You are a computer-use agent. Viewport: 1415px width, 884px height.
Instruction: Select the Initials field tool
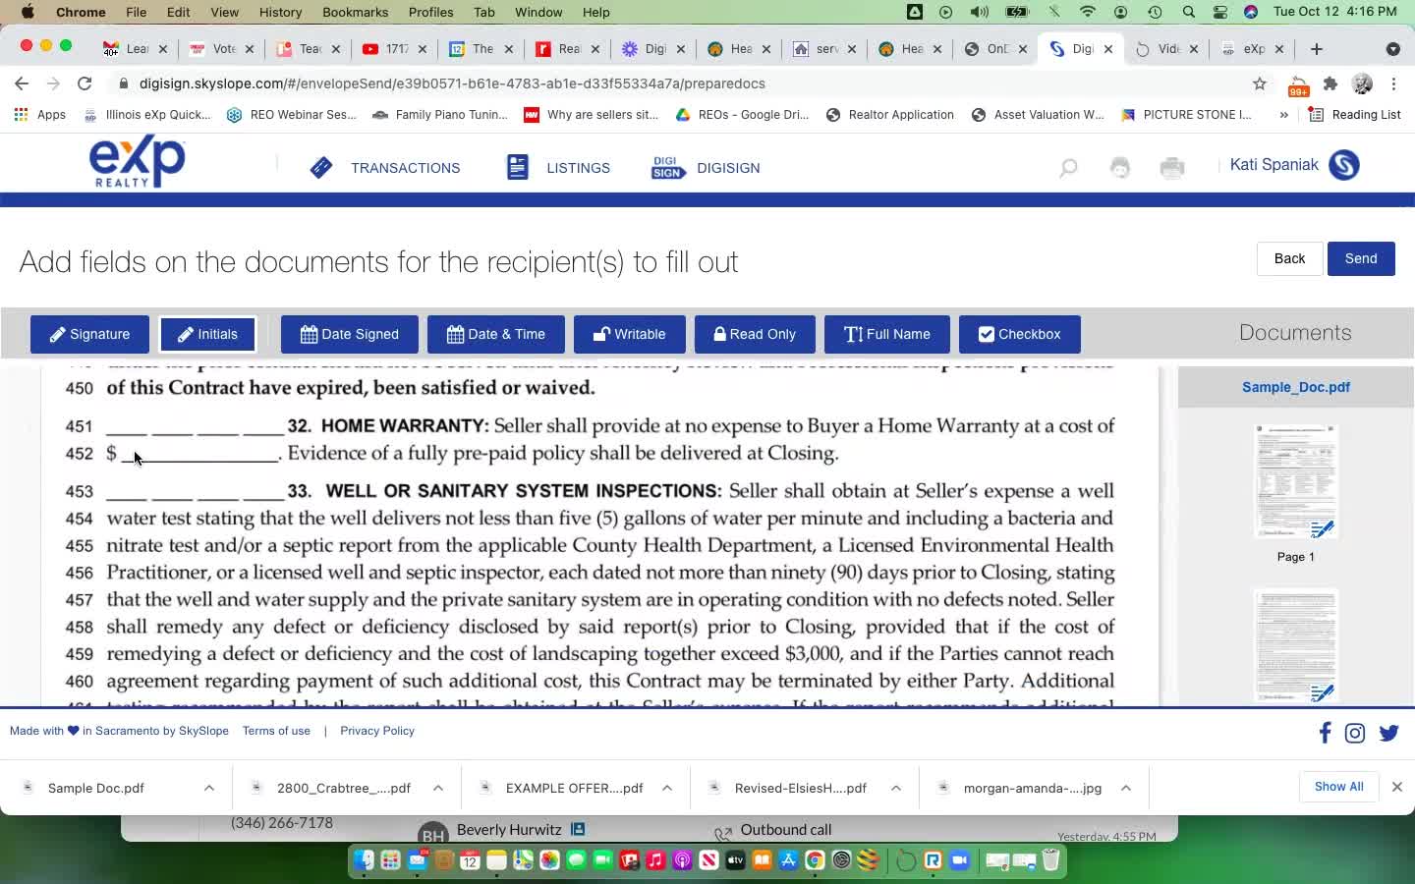pos(207,334)
